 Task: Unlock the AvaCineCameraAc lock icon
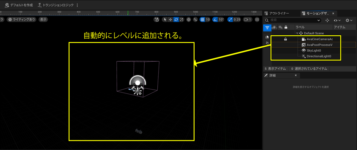click(285, 39)
